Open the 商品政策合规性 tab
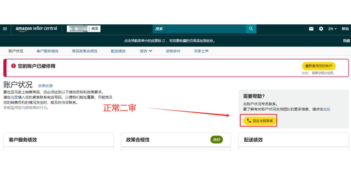Viewport: 351px width, 175px height. (x=85, y=51)
